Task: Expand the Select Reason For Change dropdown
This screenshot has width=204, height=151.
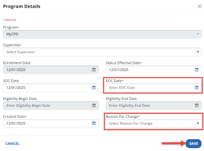Action: coord(154,124)
